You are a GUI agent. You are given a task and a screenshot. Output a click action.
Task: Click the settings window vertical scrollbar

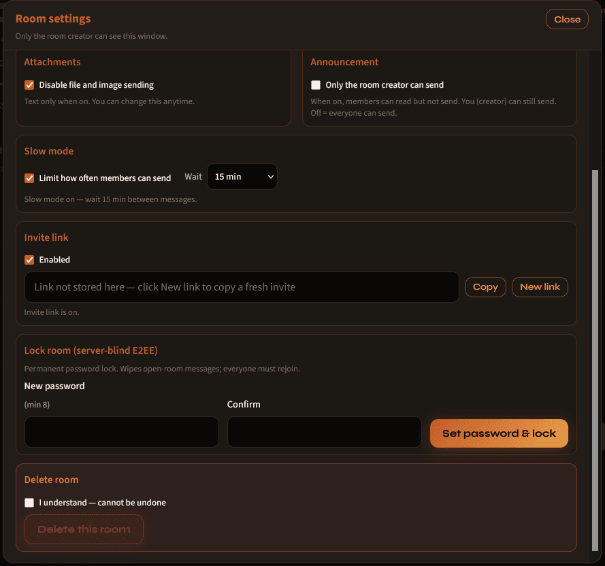coord(595,361)
